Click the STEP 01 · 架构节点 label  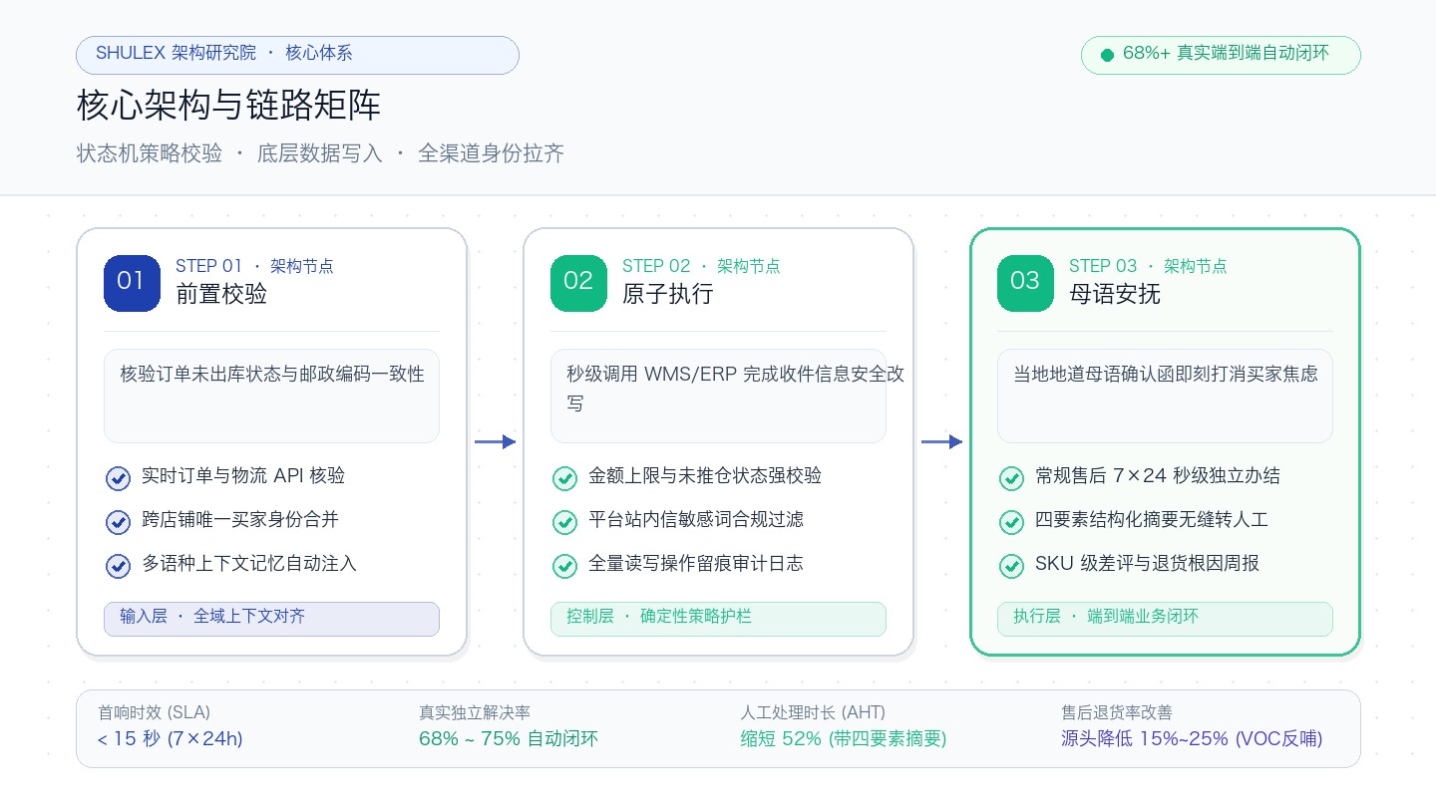coord(254,266)
